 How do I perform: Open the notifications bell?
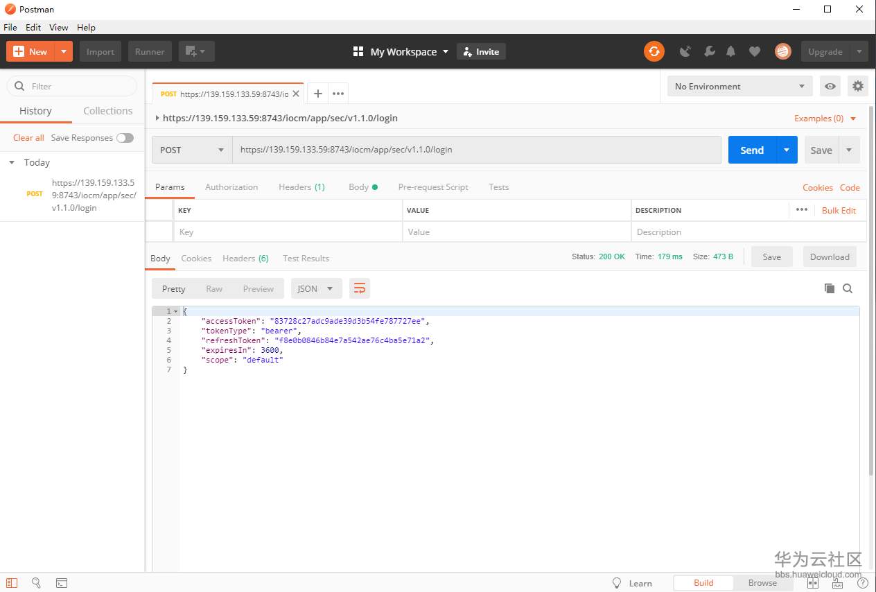(730, 51)
